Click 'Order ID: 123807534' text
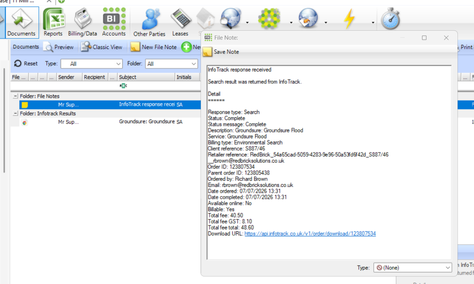The image size is (474, 284). coord(231,167)
